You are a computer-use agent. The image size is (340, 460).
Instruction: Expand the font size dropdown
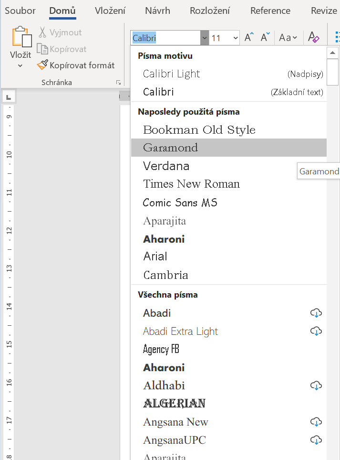236,38
